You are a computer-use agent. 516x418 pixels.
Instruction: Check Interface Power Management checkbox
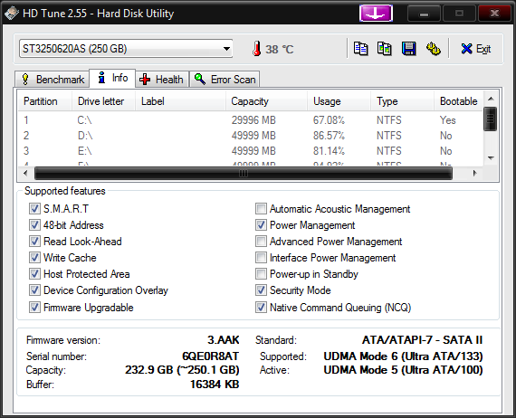(261, 258)
